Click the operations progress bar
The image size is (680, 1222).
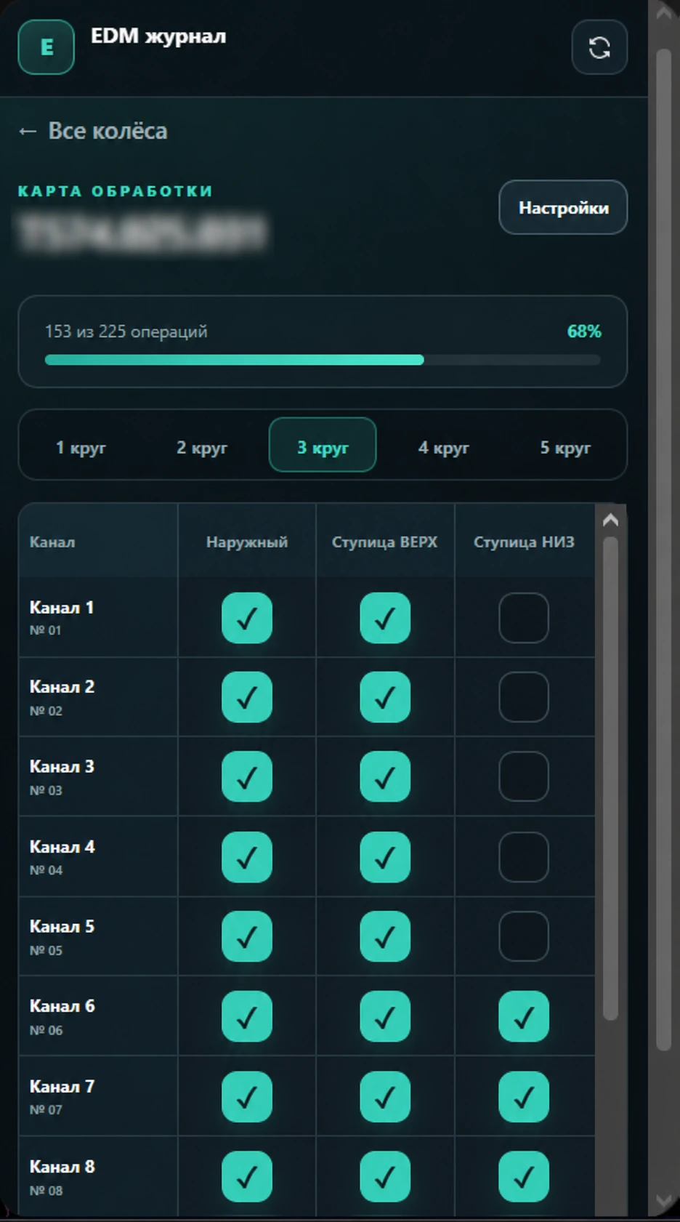tap(323, 360)
